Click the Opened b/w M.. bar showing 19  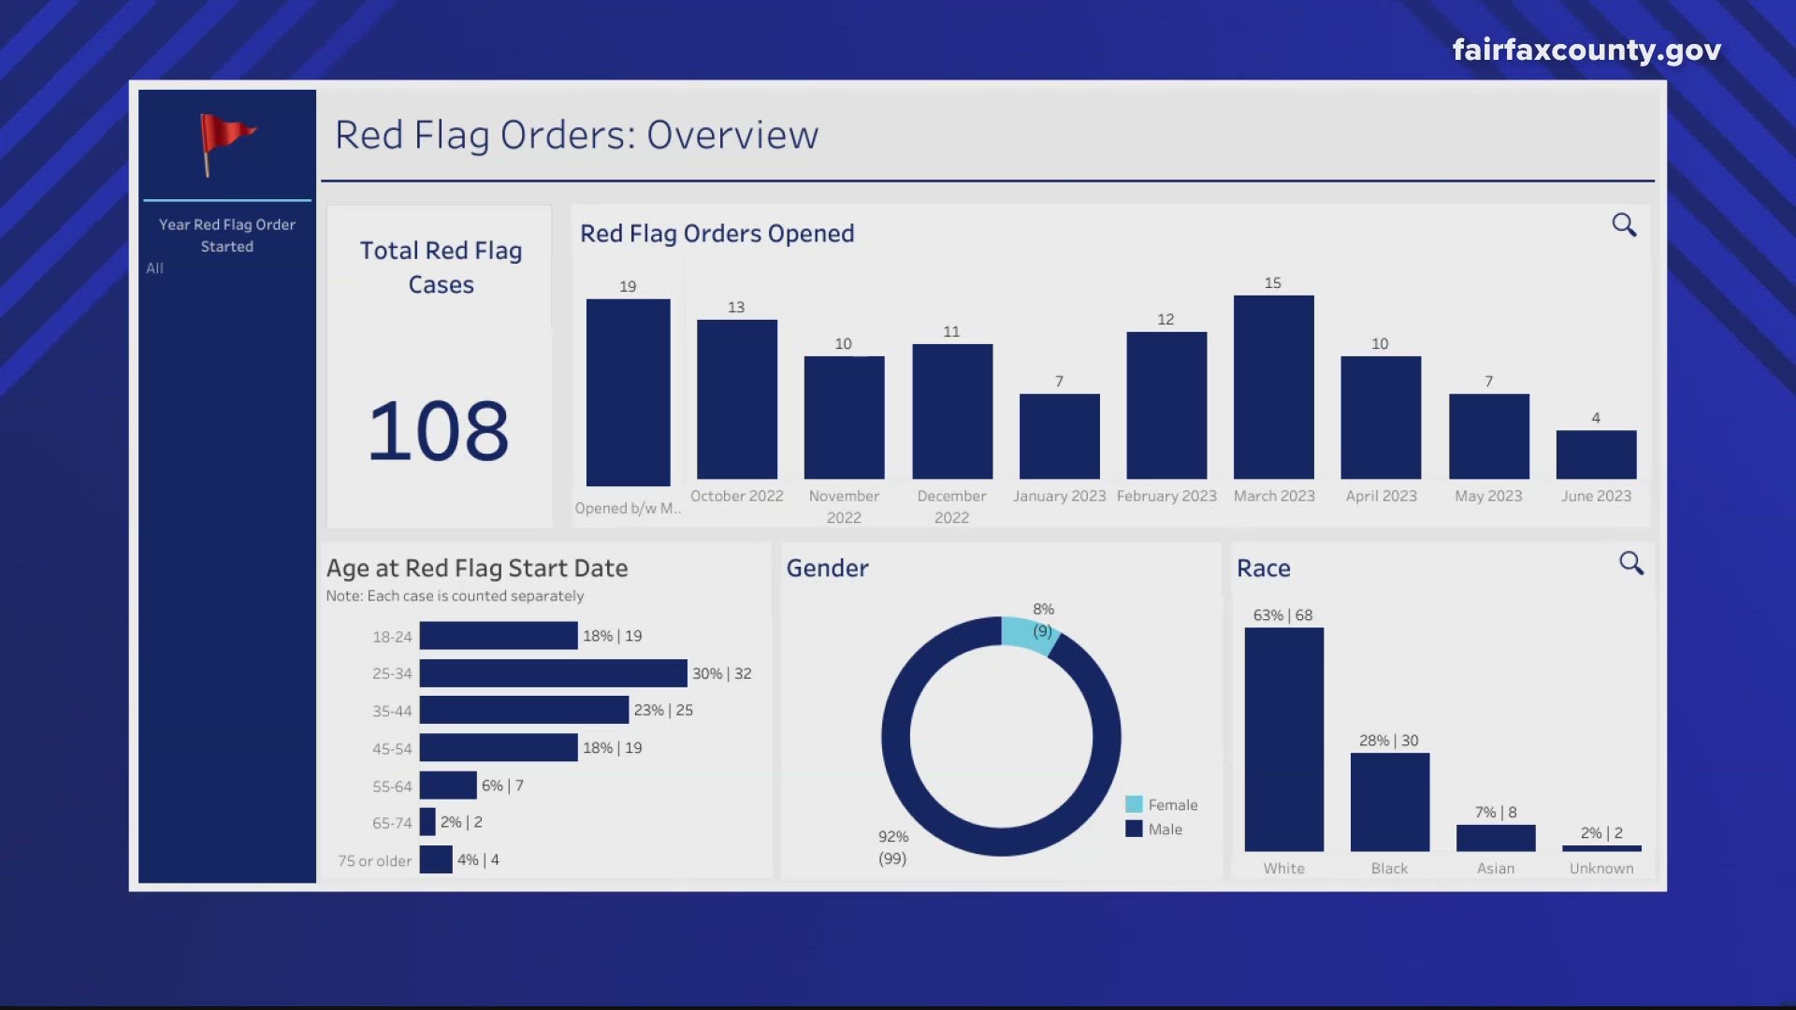pos(628,393)
